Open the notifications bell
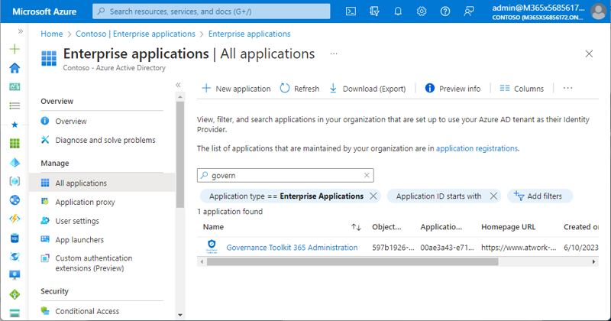The image size is (611, 321). 398,11
